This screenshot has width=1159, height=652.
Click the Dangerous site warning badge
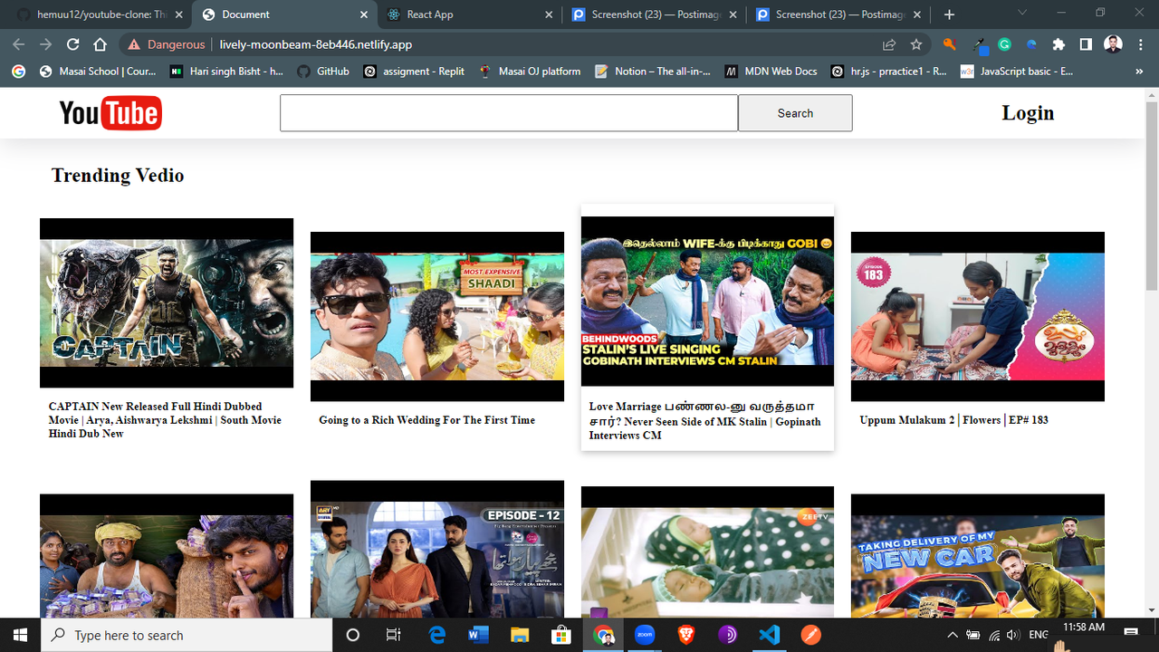[167, 44]
